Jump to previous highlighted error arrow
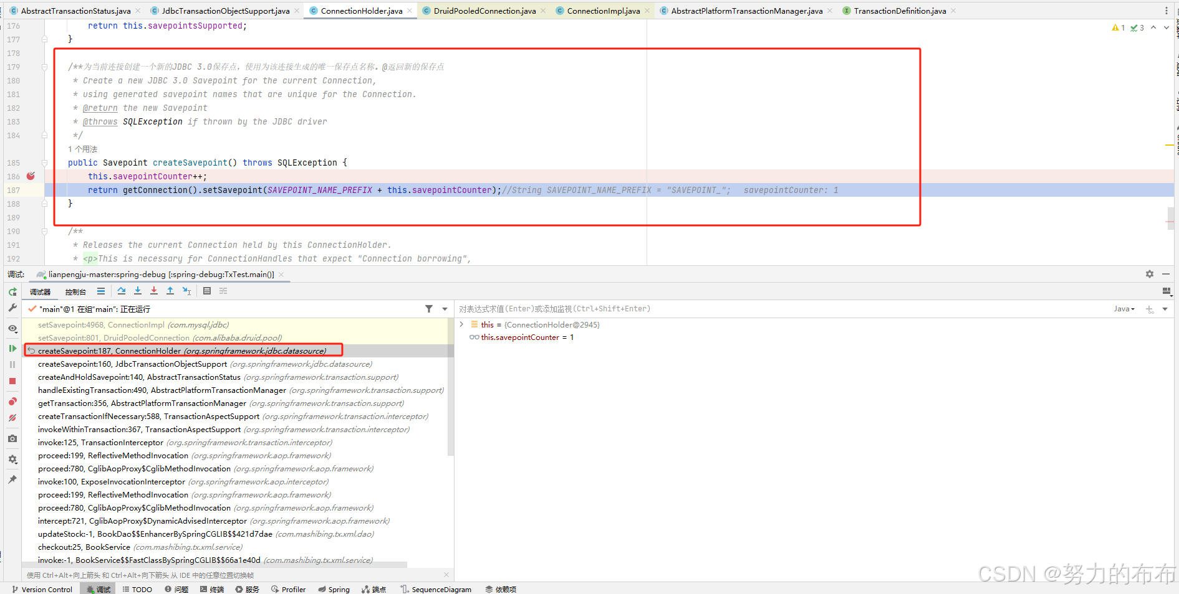The height and width of the screenshot is (594, 1179). tap(1153, 27)
